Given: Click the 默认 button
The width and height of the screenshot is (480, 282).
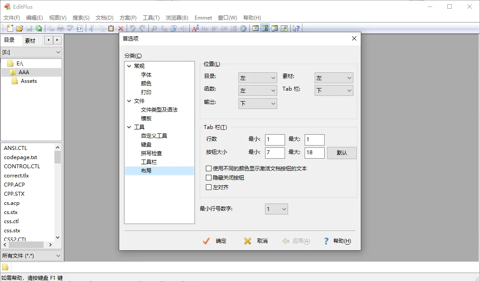Looking at the screenshot, I should click(x=342, y=153).
